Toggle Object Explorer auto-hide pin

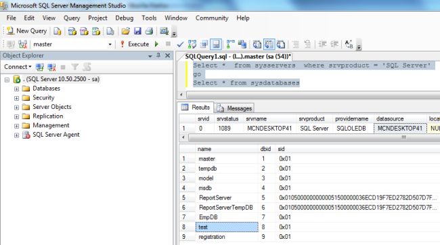point(158,55)
